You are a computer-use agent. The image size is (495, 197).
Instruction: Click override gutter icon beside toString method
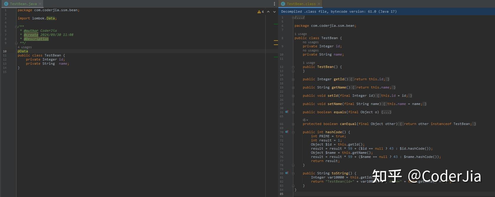[287, 173]
